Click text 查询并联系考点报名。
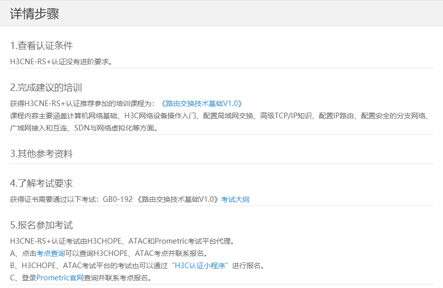This screenshot has width=443, height=288. click(x=118, y=278)
